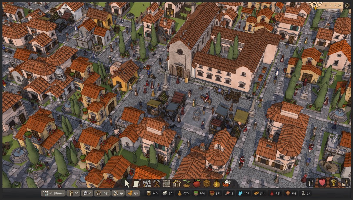This screenshot has height=200, width=353.
Task: Click the wood log resource 140
Action: click(152, 193)
